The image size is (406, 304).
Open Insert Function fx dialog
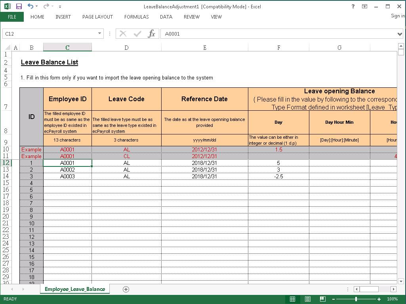(151, 34)
